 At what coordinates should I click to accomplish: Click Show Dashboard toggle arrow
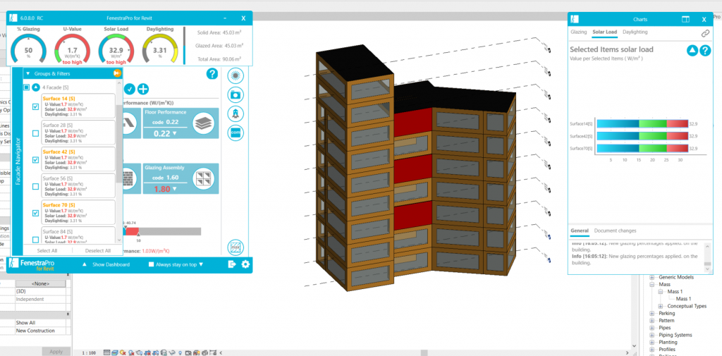(x=85, y=265)
